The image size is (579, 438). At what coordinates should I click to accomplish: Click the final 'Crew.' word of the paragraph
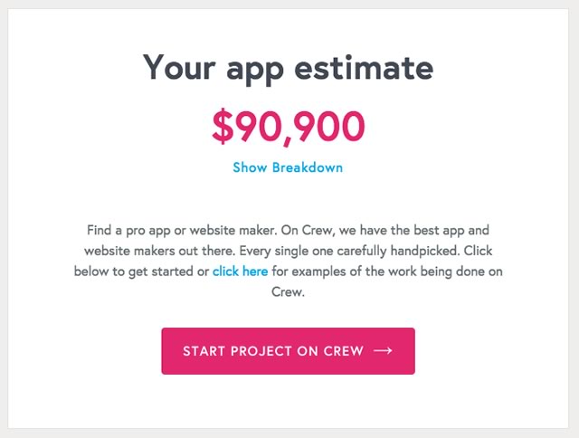[288, 292]
